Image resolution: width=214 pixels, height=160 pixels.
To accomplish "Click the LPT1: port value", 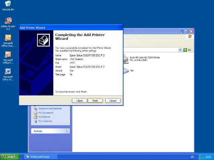I will pyautogui.click(x=73, y=63).
